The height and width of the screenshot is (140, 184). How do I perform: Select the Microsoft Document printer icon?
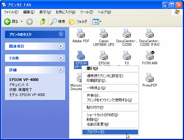tap(79, 78)
